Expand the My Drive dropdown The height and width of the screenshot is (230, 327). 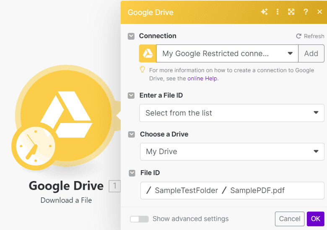coord(232,151)
